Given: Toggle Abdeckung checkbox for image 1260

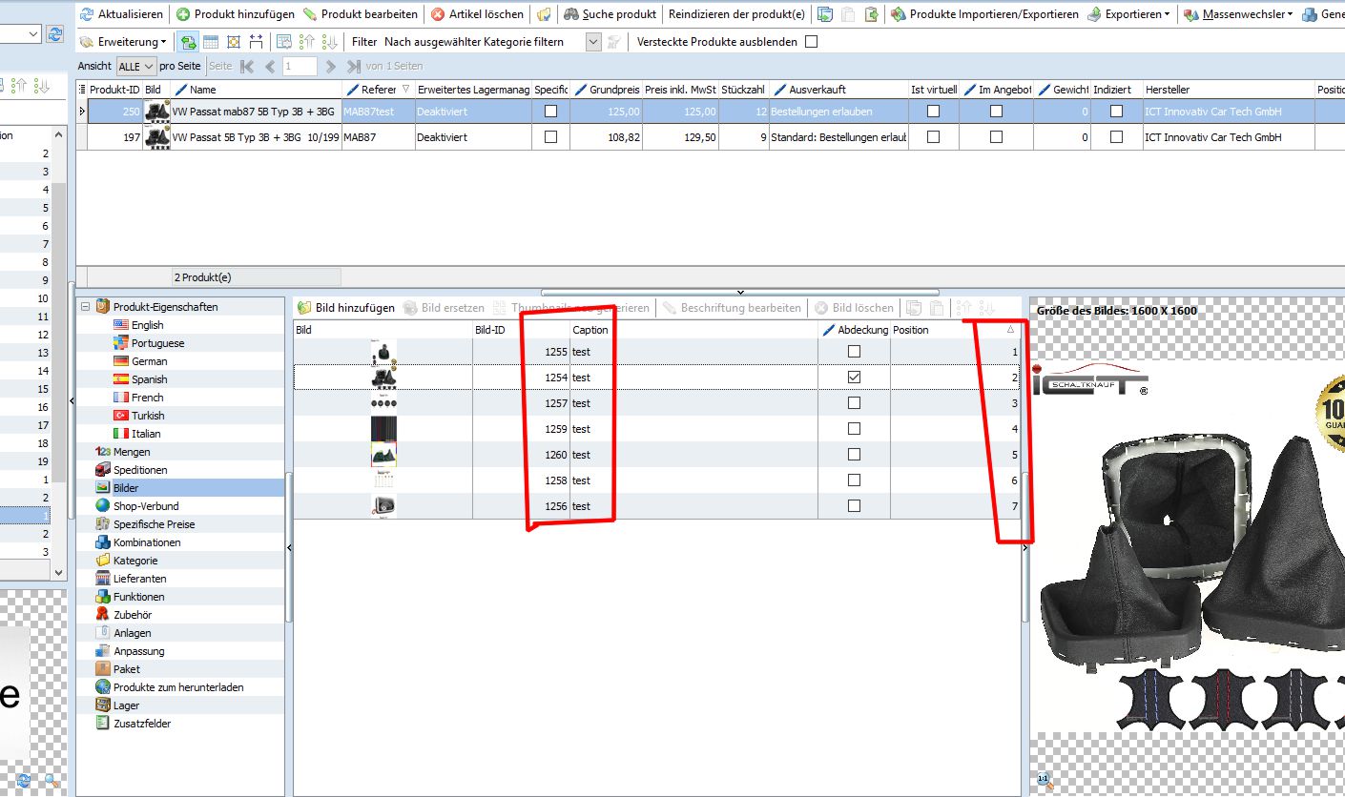Looking at the screenshot, I should [x=854, y=455].
